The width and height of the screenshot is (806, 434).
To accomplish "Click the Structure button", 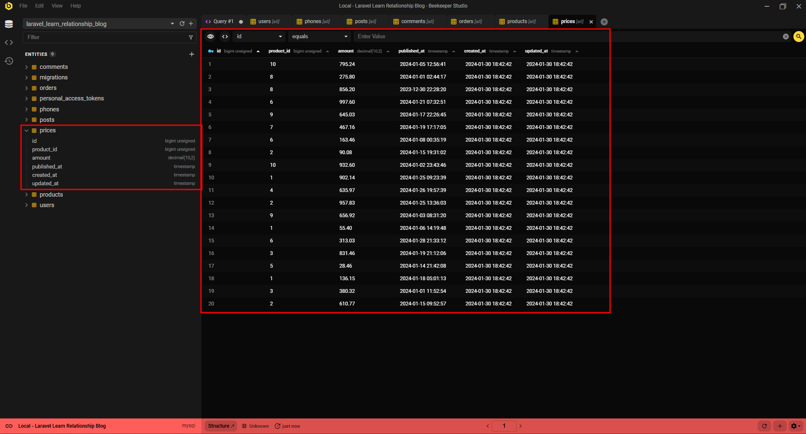I will (221, 426).
